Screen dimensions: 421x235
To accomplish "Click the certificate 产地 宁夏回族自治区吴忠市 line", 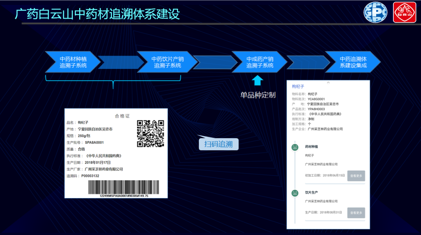I will (x=89, y=129).
